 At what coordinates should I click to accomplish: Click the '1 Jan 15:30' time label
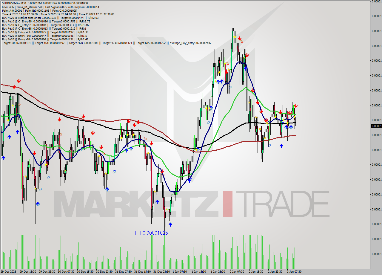click(x=199, y=272)
